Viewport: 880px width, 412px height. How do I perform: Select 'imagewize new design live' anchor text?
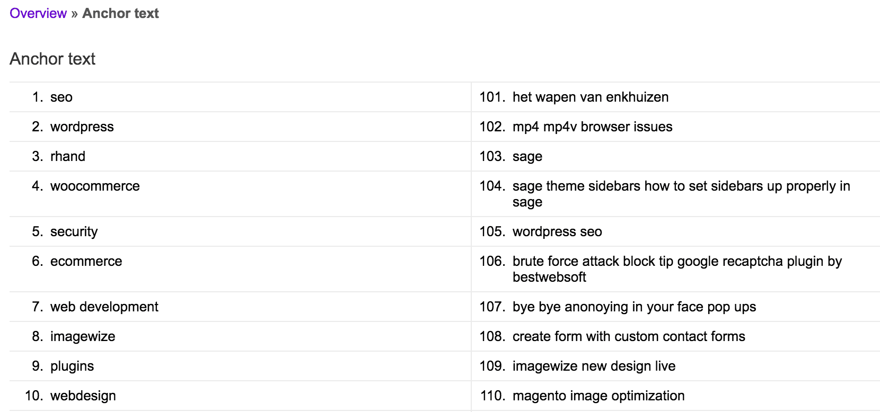coord(594,366)
